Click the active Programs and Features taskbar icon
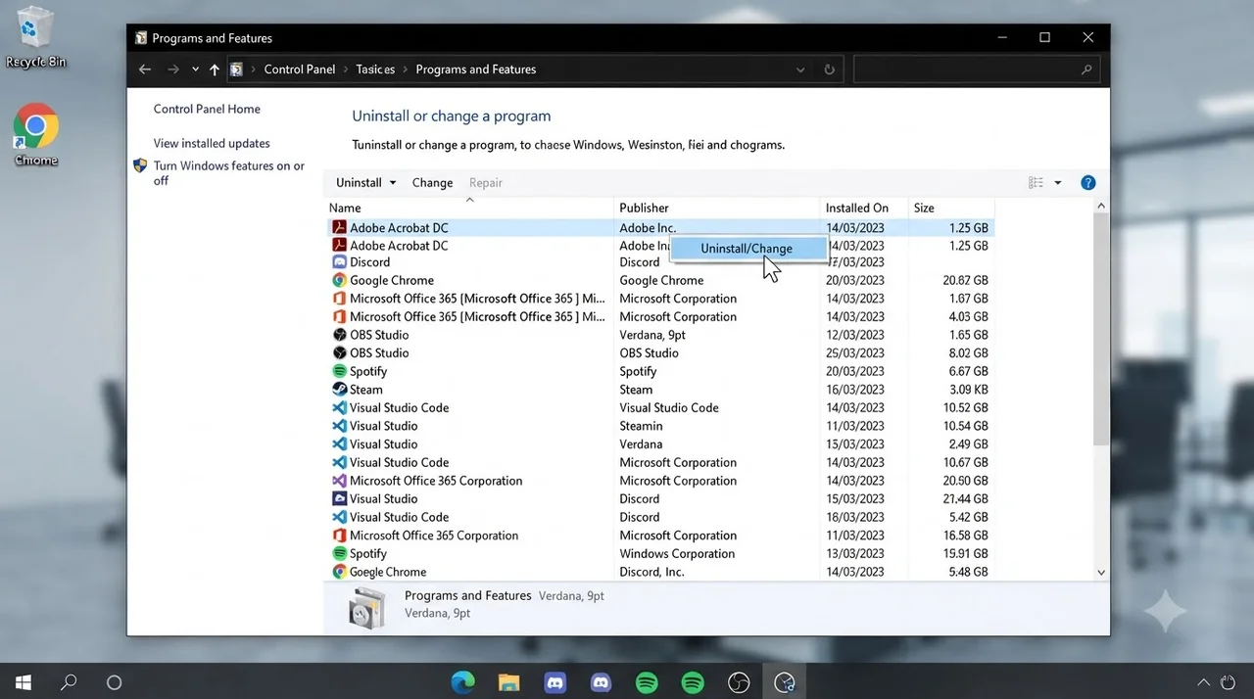 [785, 682]
